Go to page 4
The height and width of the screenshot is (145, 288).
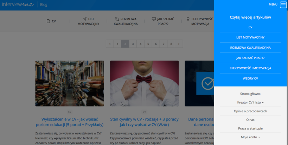tap(141, 44)
